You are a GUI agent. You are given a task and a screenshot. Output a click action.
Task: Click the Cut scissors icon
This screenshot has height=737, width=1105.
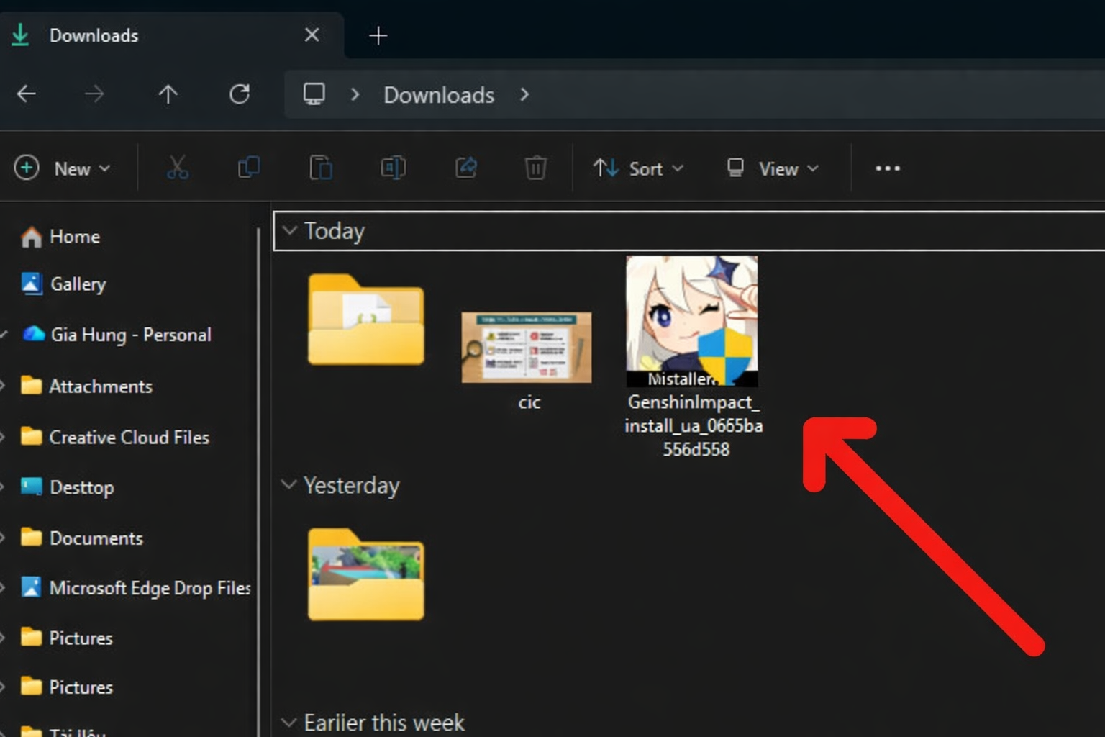pyautogui.click(x=177, y=168)
